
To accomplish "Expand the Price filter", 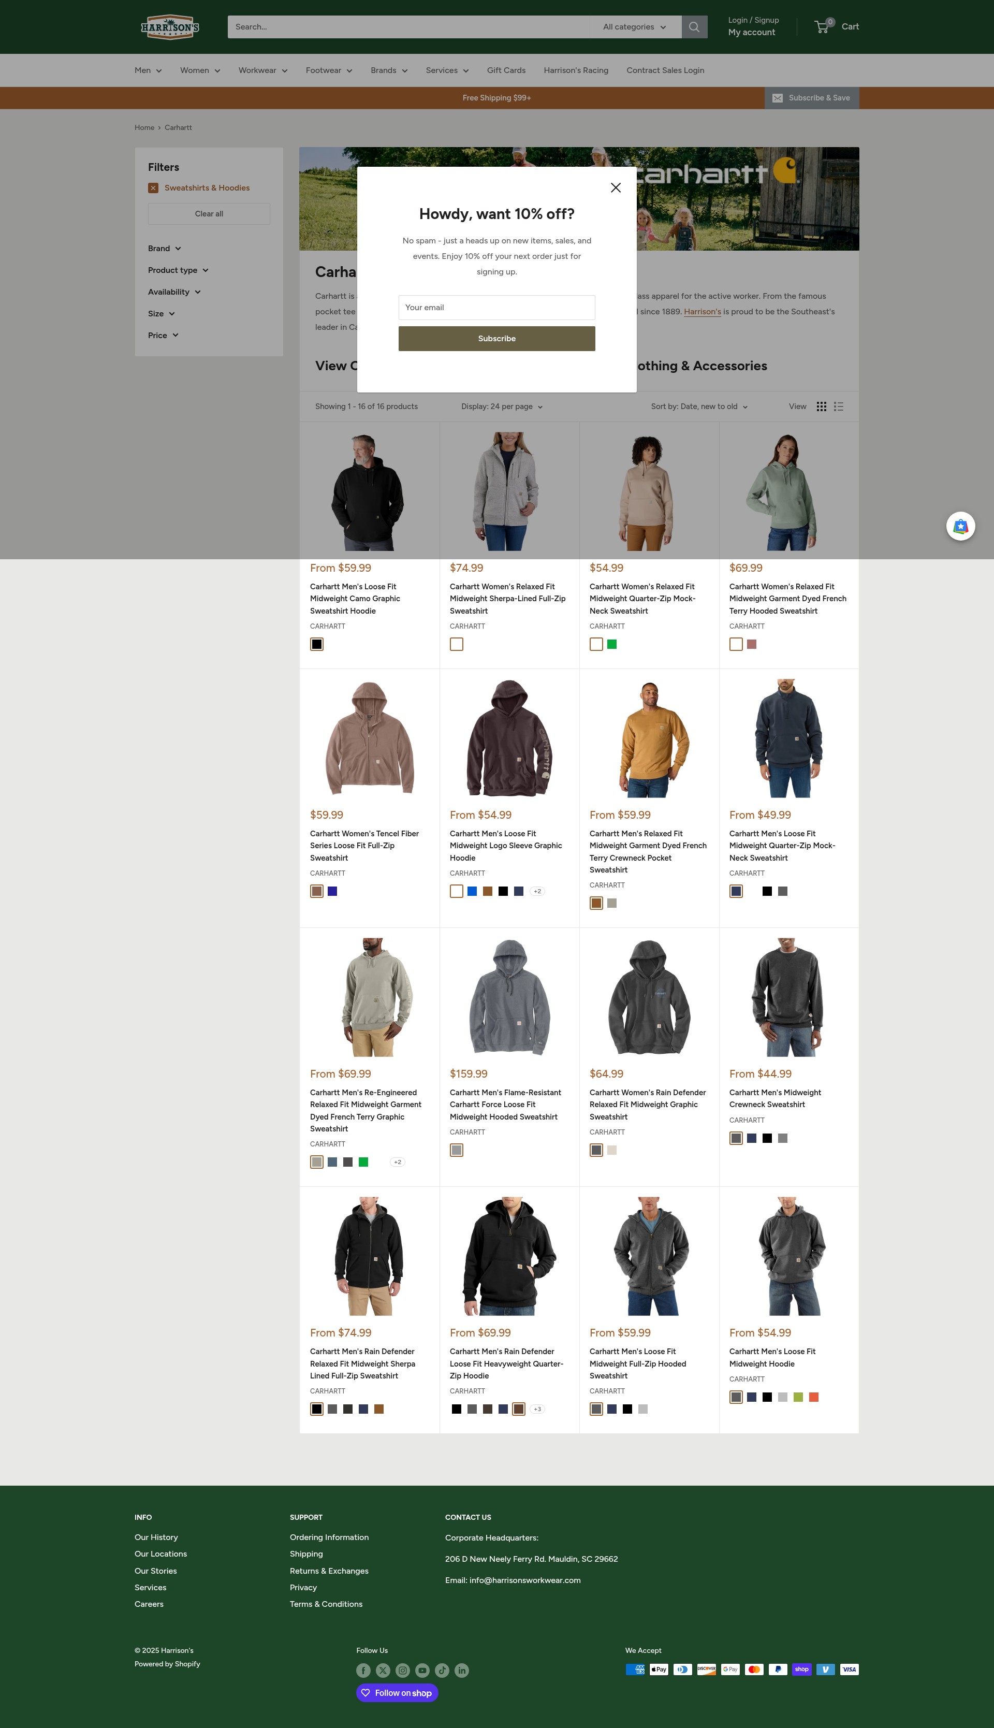I will [163, 336].
